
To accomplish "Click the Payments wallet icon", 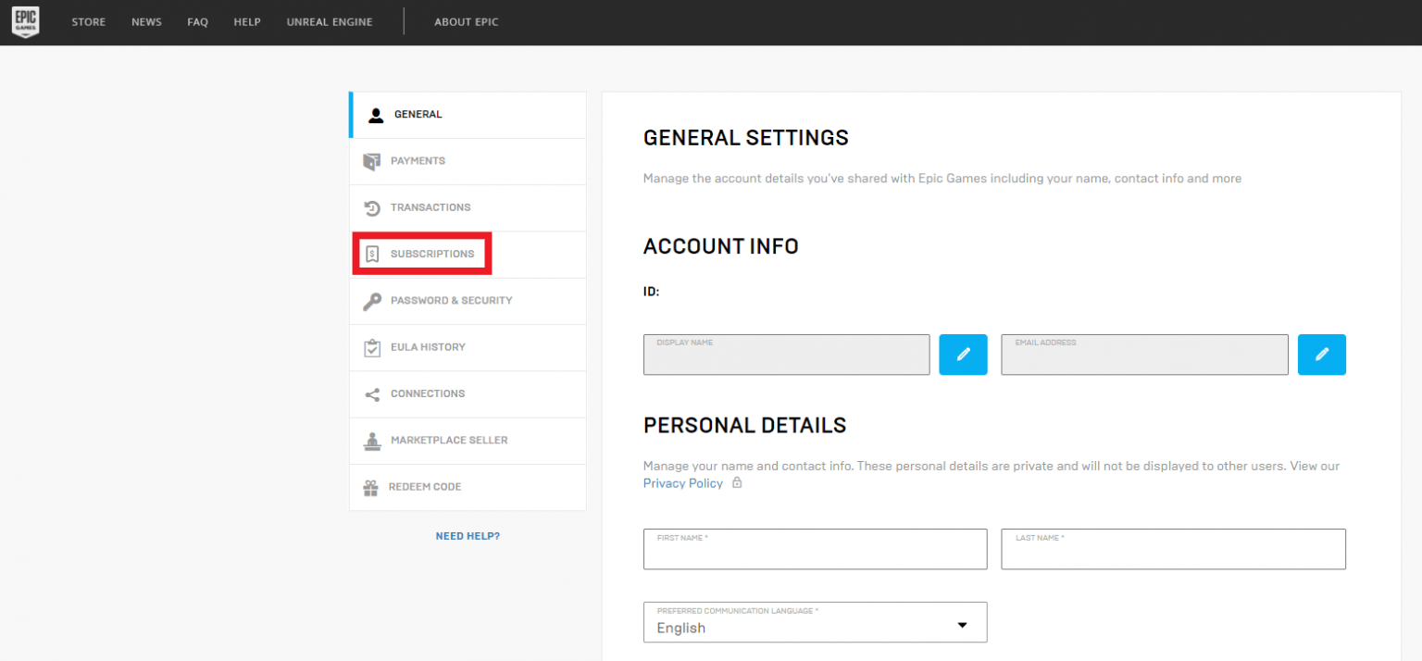I will (x=371, y=162).
